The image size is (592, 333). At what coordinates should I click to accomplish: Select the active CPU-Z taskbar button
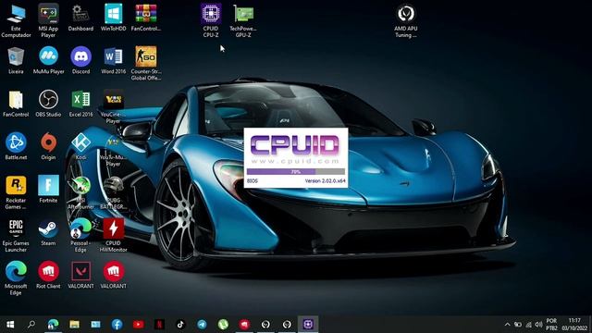point(308,325)
